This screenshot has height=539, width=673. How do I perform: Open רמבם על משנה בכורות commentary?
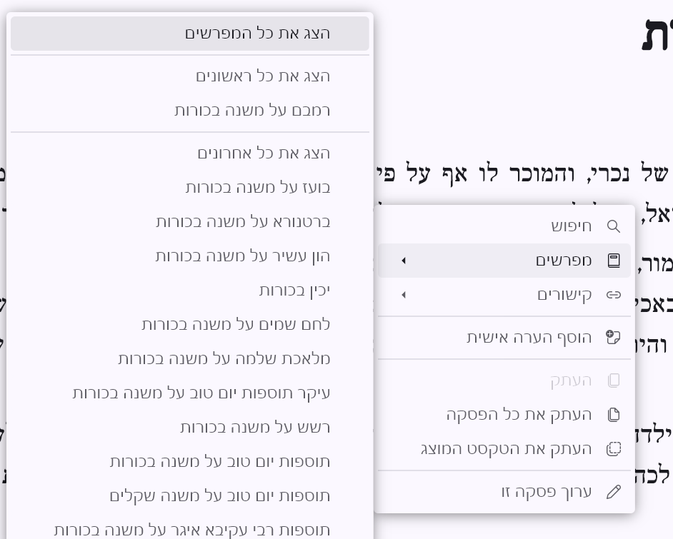click(x=252, y=111)
